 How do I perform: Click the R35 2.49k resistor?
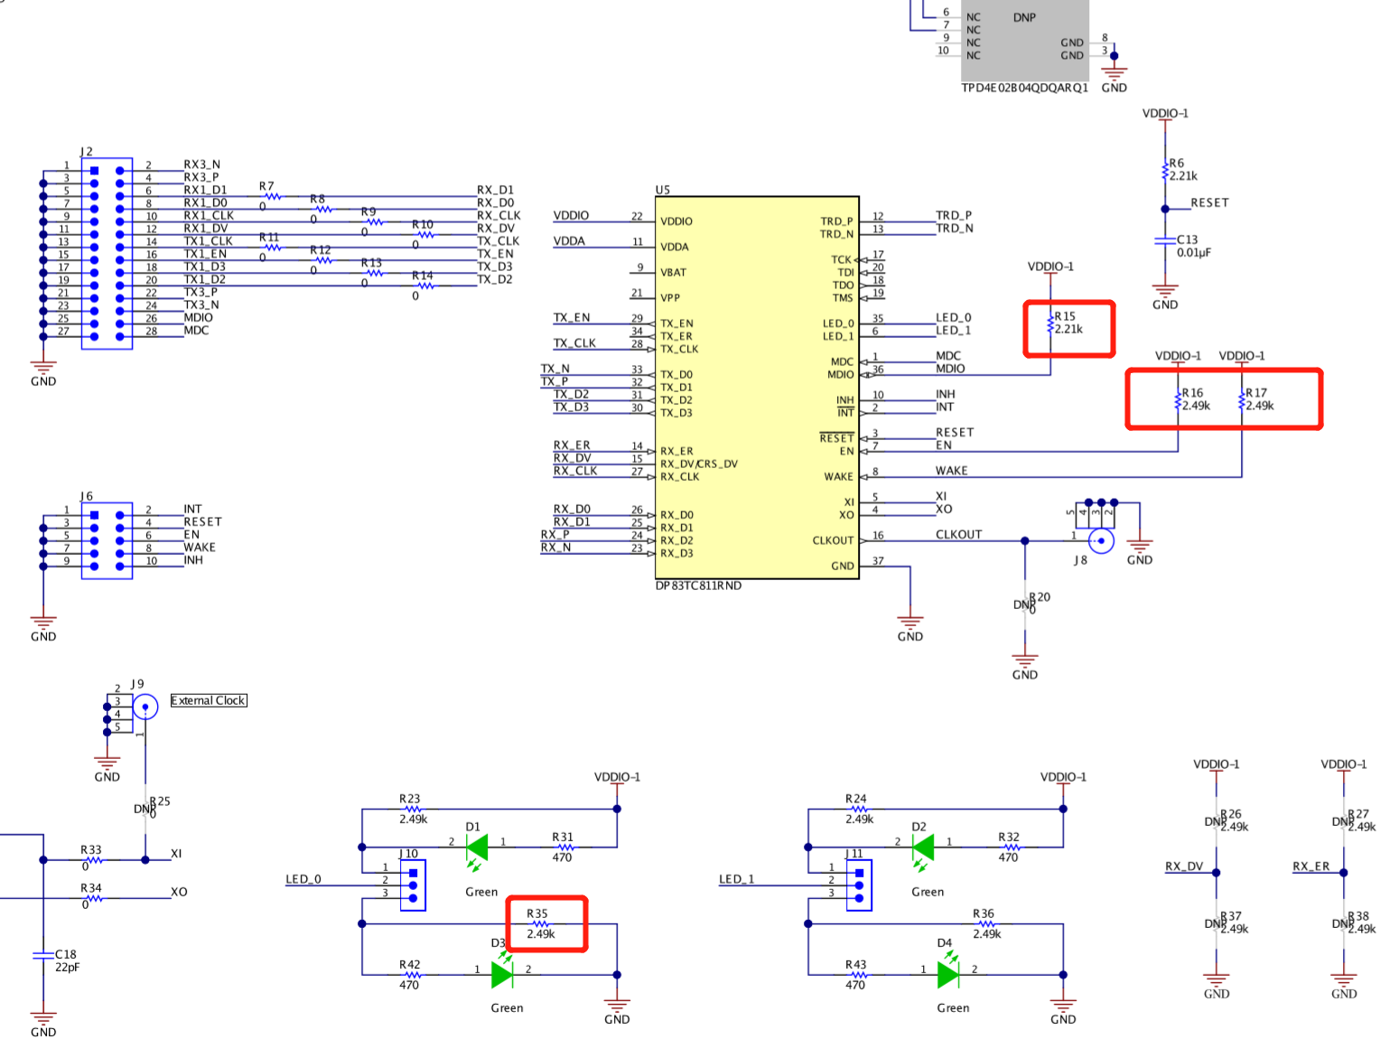click(541, 924)
